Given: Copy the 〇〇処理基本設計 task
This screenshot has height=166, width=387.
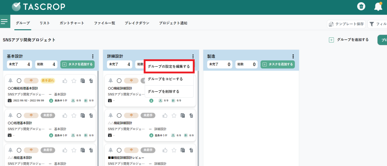Looking at the screenshot, I should click(x=83, y=115).
